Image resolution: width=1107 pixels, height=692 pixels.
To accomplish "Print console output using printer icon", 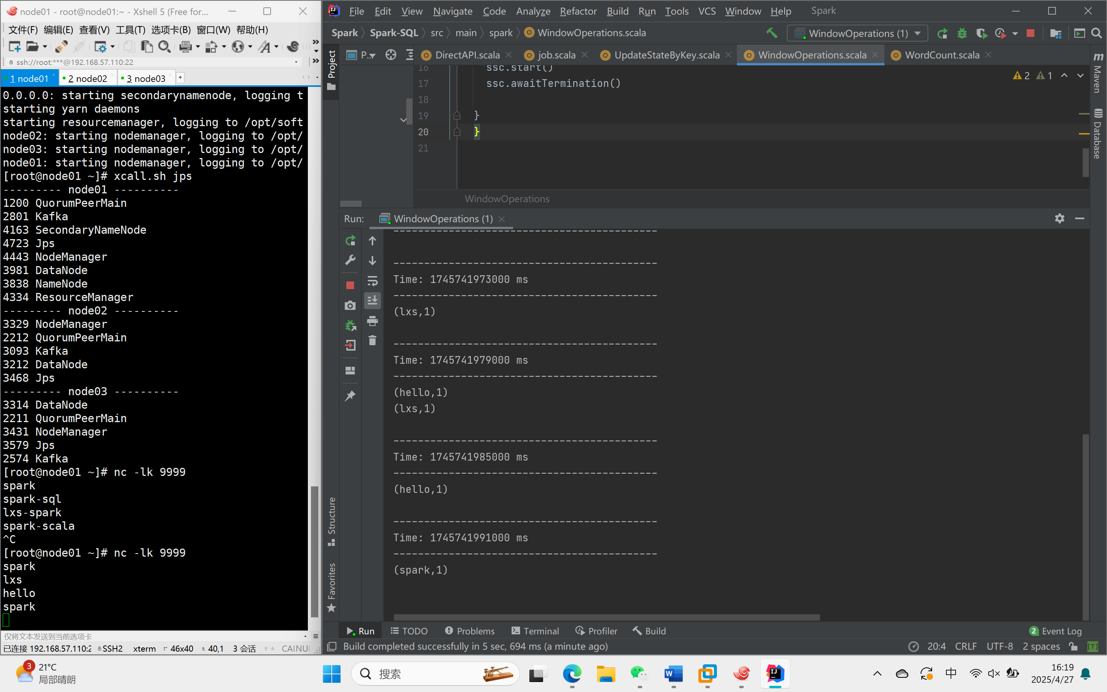I will tap(372, 321).
